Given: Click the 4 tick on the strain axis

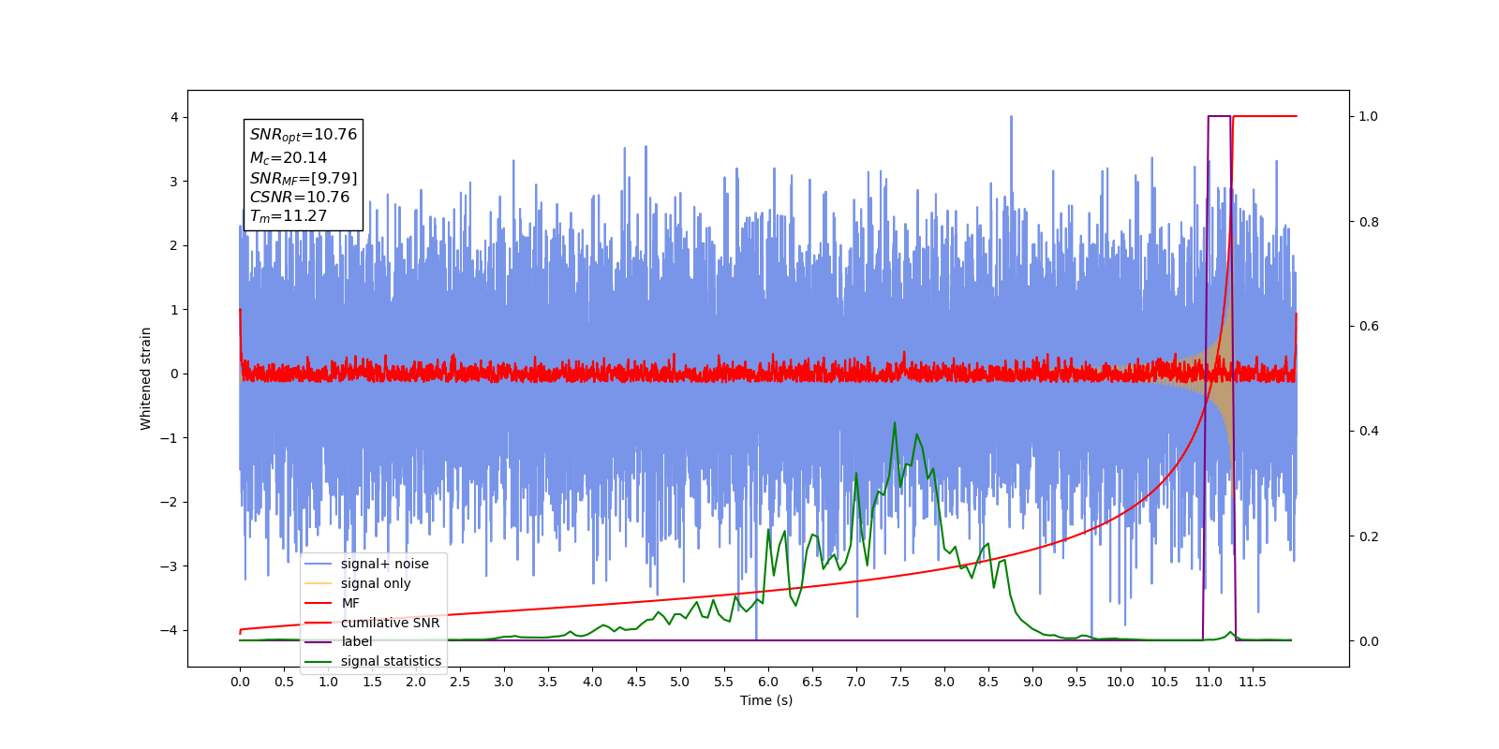Looking at the screenshot, I should (x=174, y=117).
